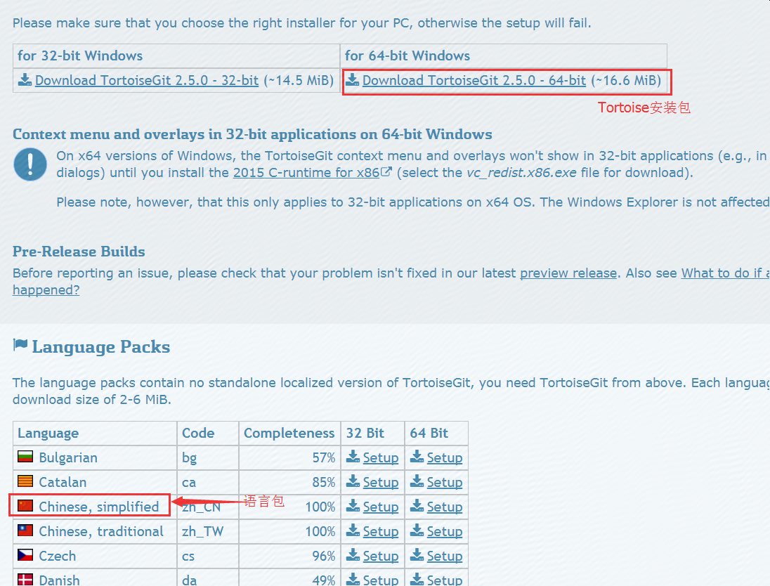
Task: Open the preview release link
Action: [568, 273]
